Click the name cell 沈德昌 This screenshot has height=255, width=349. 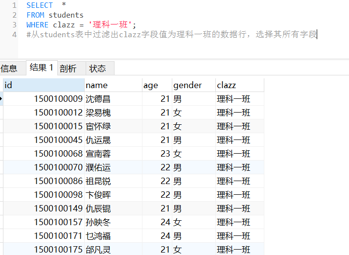point(113,99)
